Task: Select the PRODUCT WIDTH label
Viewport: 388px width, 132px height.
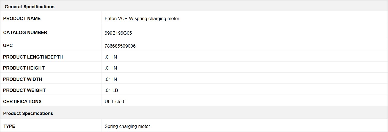Action: pos(23,79)
